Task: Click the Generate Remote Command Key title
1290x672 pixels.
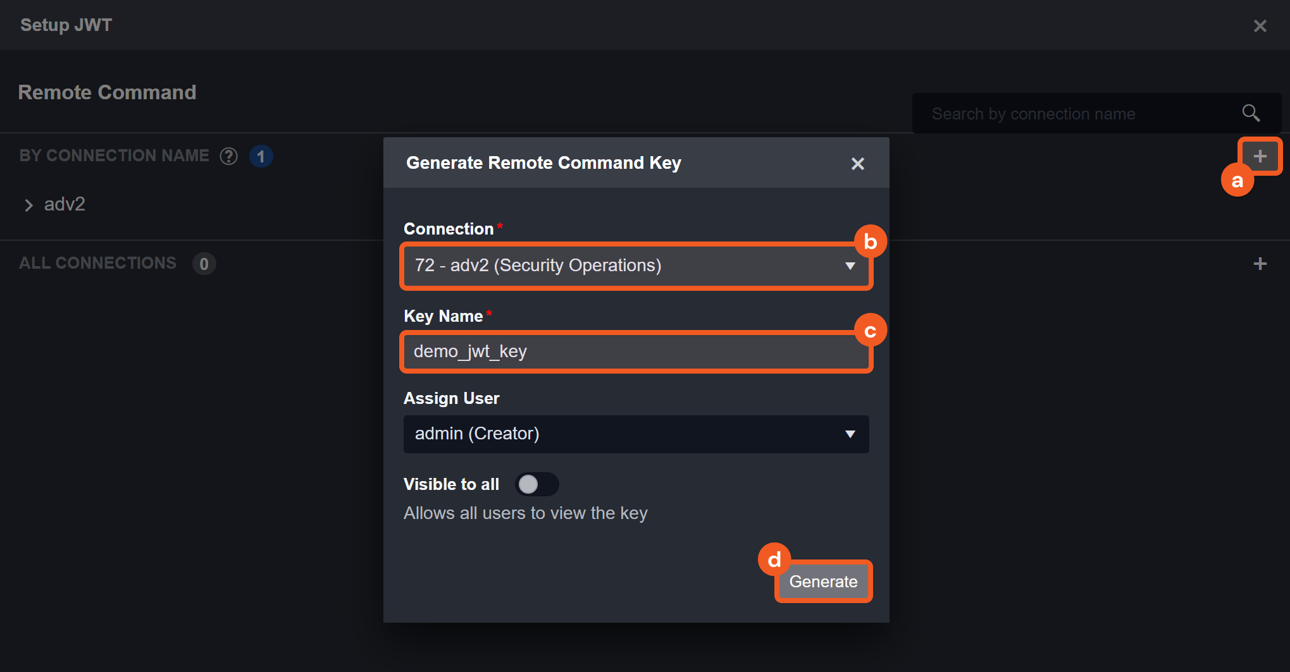Action: click(543, 163)
